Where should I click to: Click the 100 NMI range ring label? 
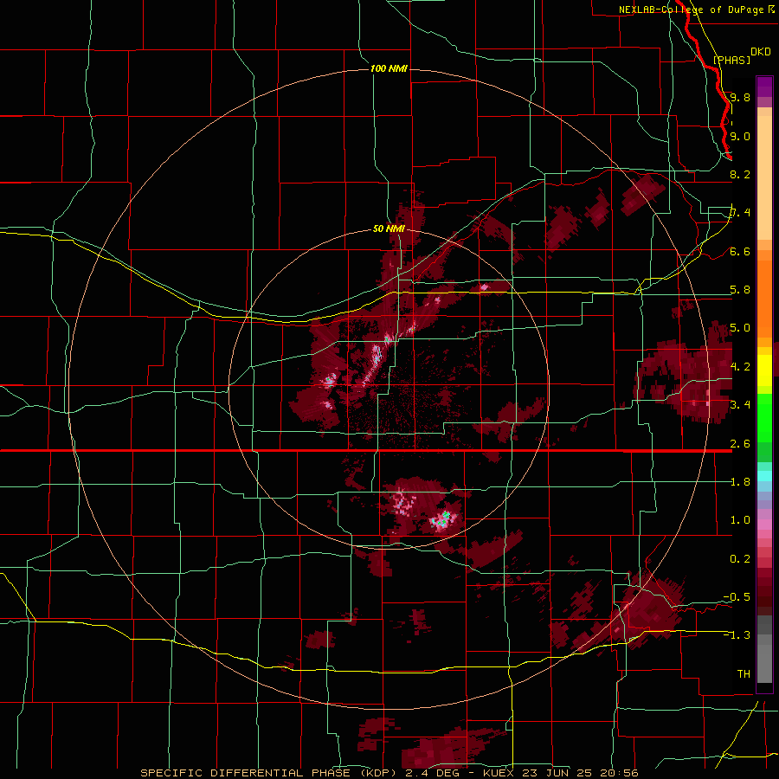point(389,68)
